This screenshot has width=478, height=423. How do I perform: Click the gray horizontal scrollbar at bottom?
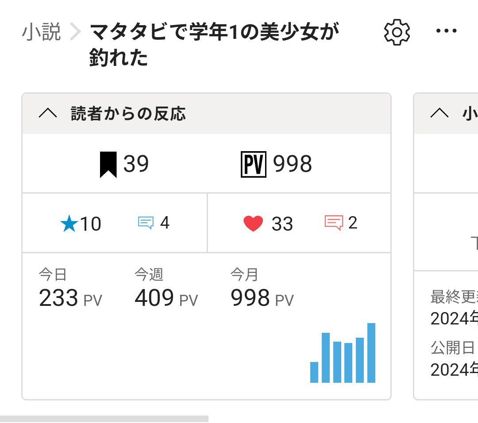click(x=104, y=419)
